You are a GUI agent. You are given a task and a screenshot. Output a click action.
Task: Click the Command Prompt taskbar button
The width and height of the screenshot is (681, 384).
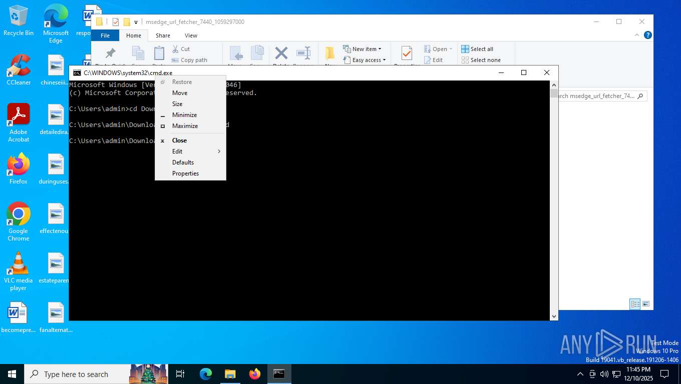(x=279, y=374)
